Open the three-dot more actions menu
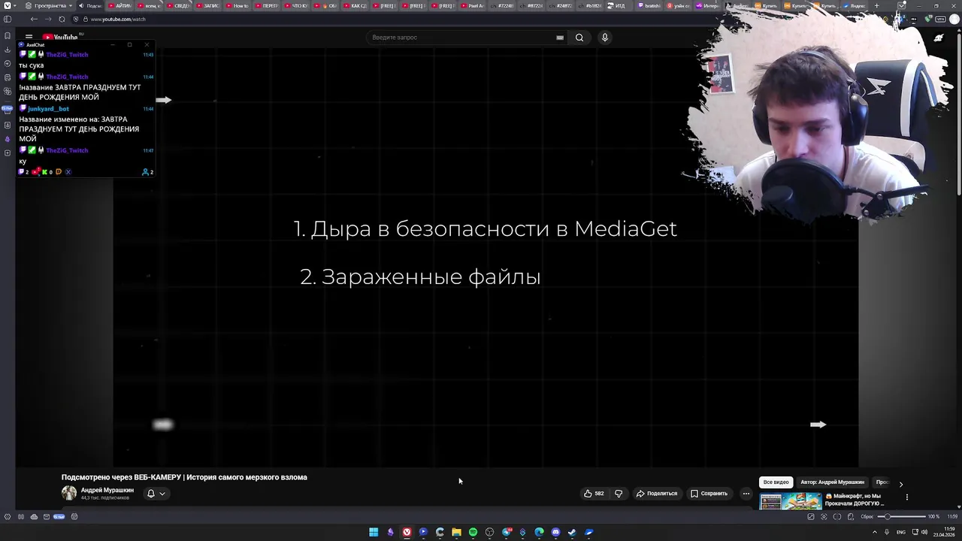The image size is (962, 541). pos(746,494)
